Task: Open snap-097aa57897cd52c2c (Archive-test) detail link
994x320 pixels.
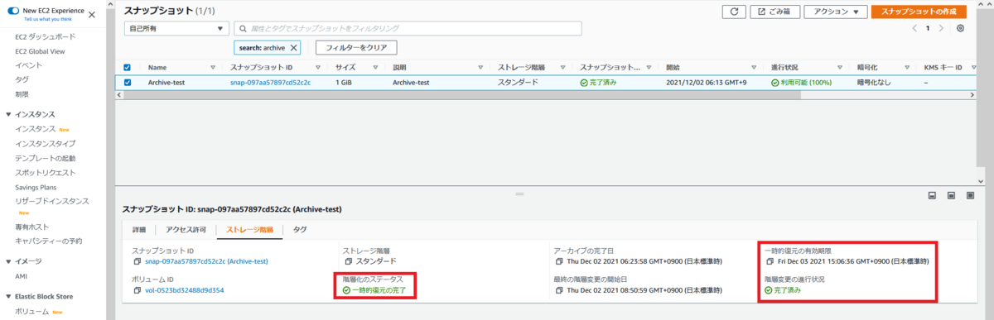Action: point(206,261)
